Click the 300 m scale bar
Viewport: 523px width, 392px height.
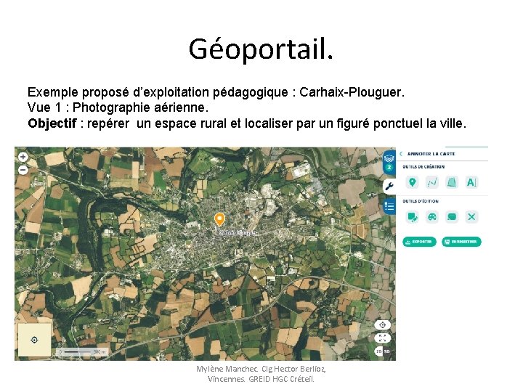coord(82,351)
